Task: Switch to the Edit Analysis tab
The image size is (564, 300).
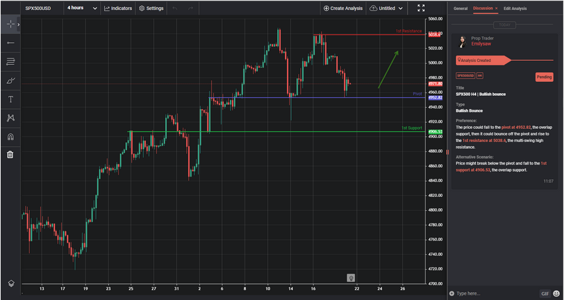Action: coord(515,8)
